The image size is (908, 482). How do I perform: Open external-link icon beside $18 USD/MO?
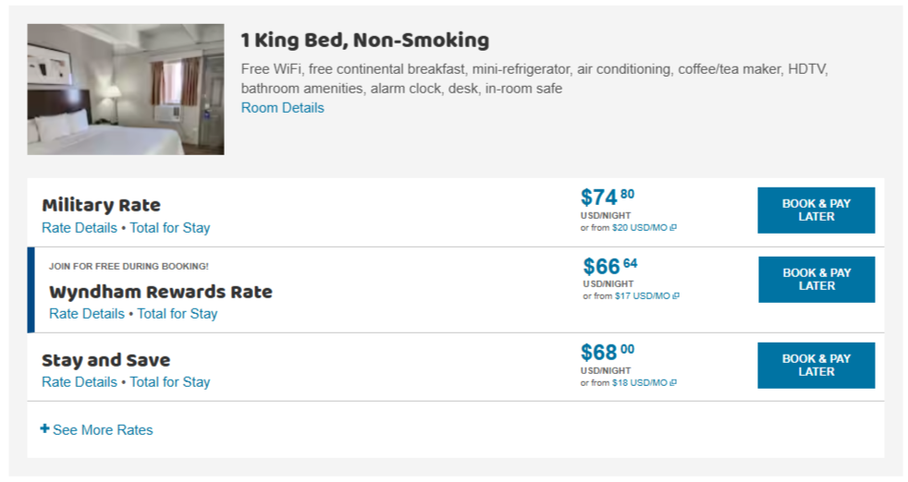click(673, 383)
